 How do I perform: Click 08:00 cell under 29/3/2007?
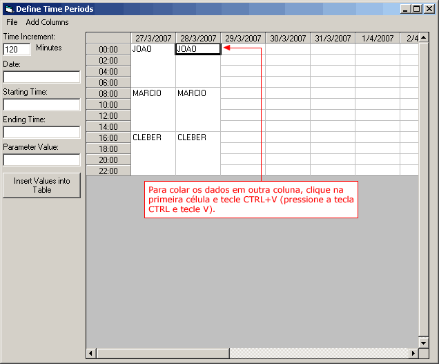pos(243,93)
